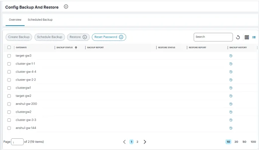
Task: Click the Backup History column header
Action: [x=238, y=47]
